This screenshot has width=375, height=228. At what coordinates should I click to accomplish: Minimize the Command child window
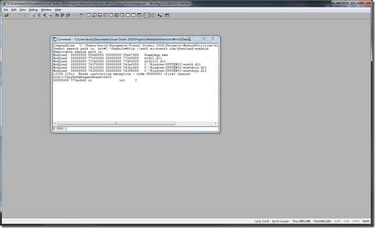(197, 38)
